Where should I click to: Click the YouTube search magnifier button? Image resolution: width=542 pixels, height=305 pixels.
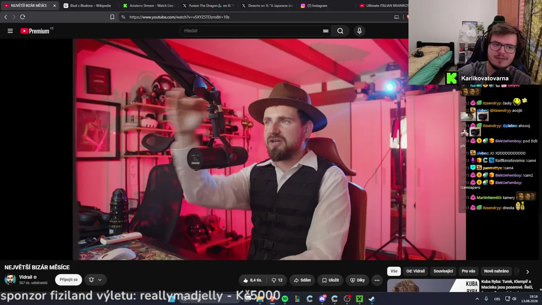(x=340, y=31)
